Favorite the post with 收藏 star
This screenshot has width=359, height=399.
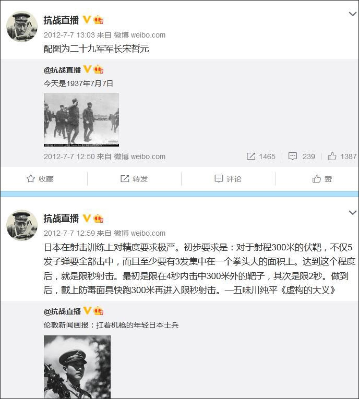[40, 179]
